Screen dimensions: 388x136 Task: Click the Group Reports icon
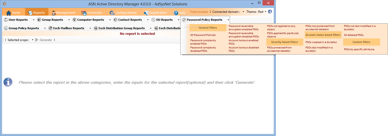point(39,20)
